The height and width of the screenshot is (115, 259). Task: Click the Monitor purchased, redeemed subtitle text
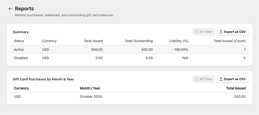tap(64, 15)
